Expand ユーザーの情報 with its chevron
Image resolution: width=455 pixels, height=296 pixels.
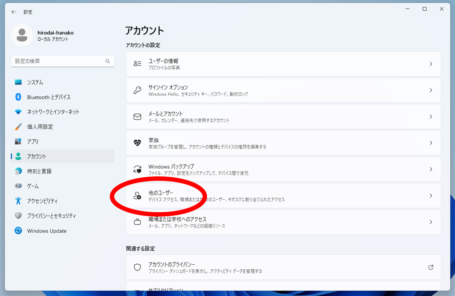pyautogui.click(x=431, y=64)
